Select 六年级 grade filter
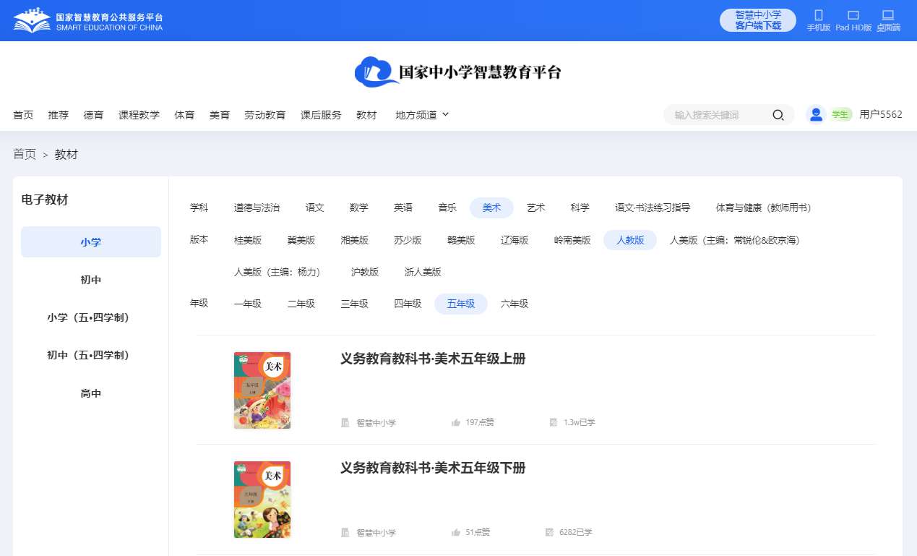Screen dimensions: 917x556 point(515,304)
